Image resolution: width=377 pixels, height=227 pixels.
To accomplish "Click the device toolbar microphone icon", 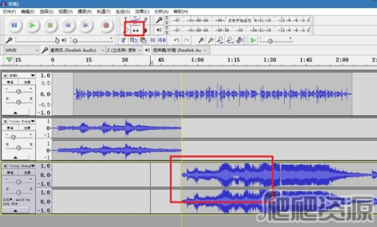I will 45,50.
